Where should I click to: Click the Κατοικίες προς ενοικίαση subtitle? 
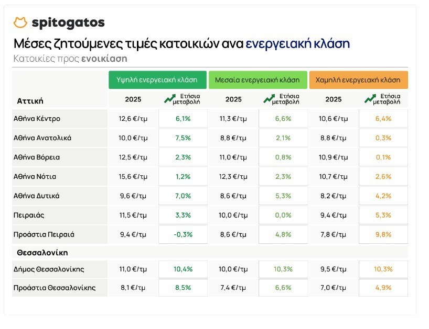(70, 59)
